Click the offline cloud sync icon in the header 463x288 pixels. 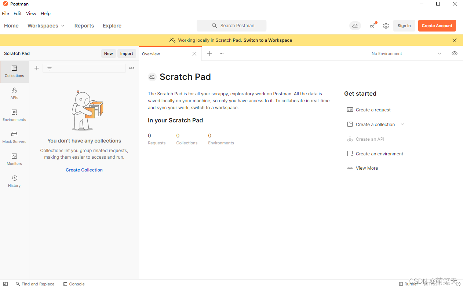click(355, 26)
